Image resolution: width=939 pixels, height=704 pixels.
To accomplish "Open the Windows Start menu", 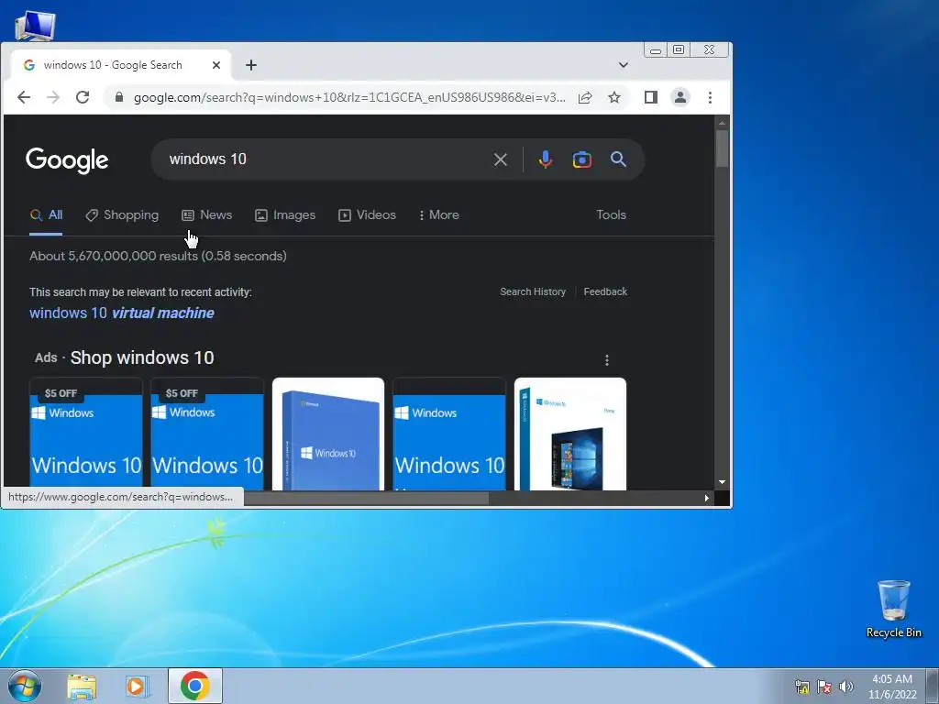I will (24, 686).
